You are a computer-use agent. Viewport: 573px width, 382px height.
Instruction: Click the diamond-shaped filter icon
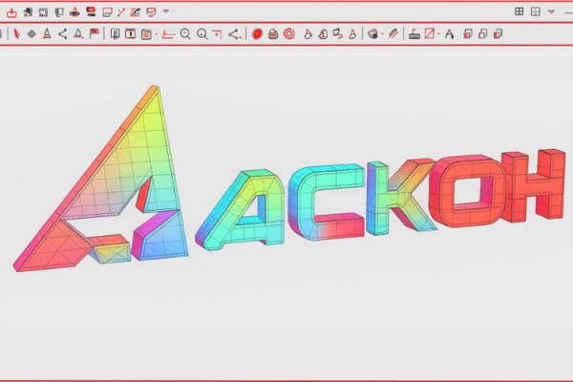pyautogui.click(x=32, y=34)
